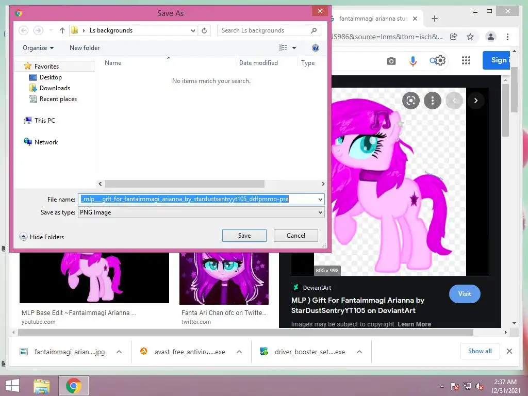Cancel the Save As dialog
The width and height of the screenshot is (528, 396).
pos(295,235)
